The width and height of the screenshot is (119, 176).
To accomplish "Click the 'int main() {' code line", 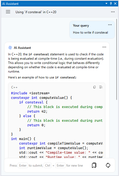I will (23, 139).
